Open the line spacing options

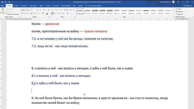point(63,13)
